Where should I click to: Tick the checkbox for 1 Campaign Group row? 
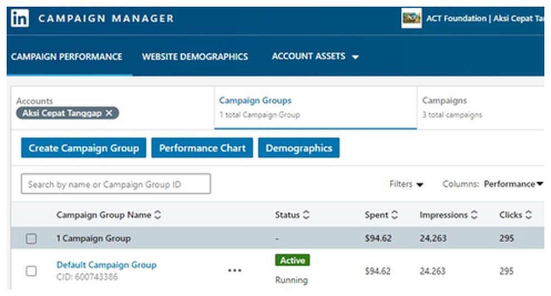click(31, 239)
